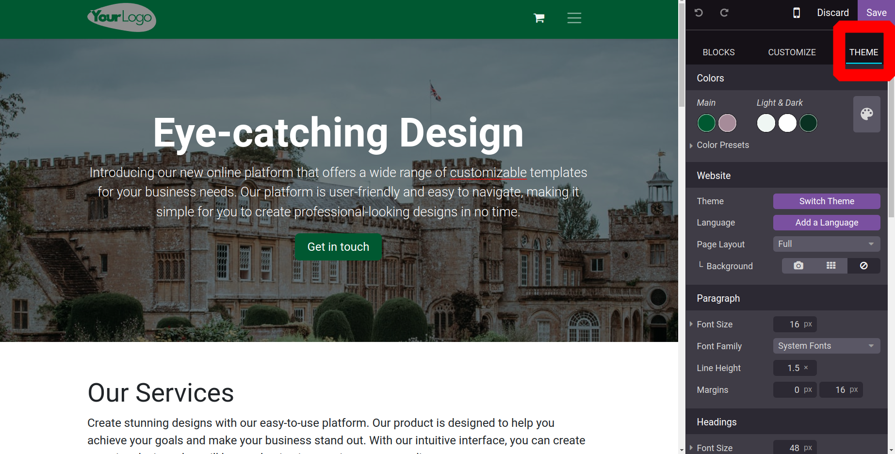Expand the Color Presets section
The width and height of the screenshot is (895, 454).
(722, 145)
